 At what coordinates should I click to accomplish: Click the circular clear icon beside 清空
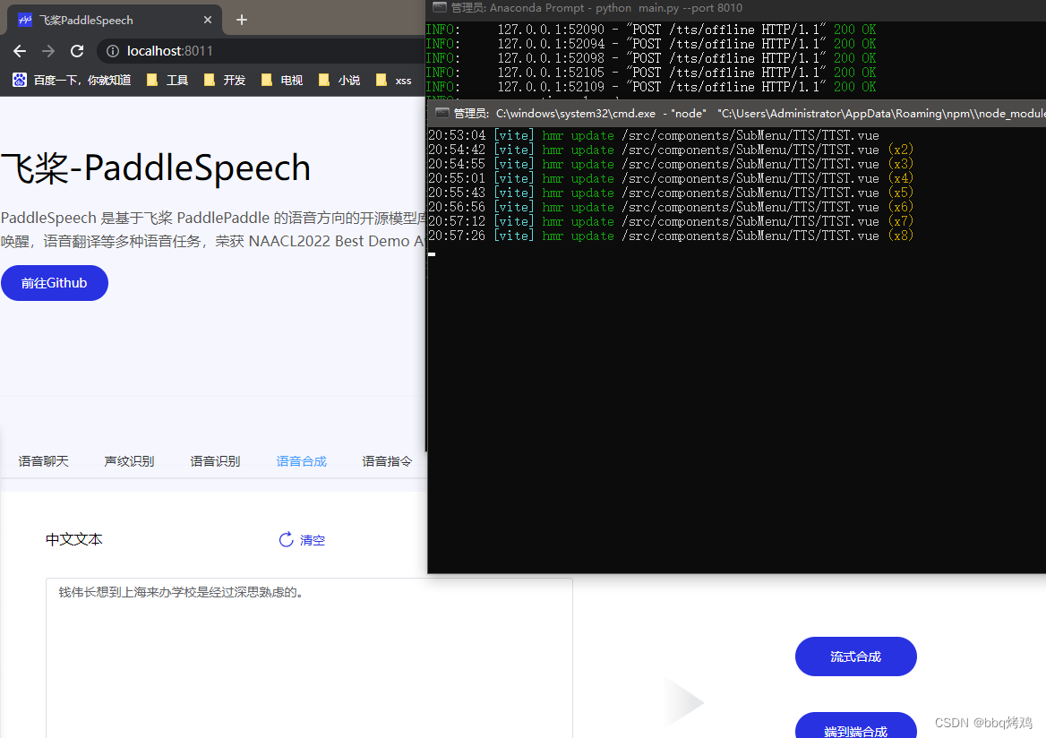coord(285,539)
